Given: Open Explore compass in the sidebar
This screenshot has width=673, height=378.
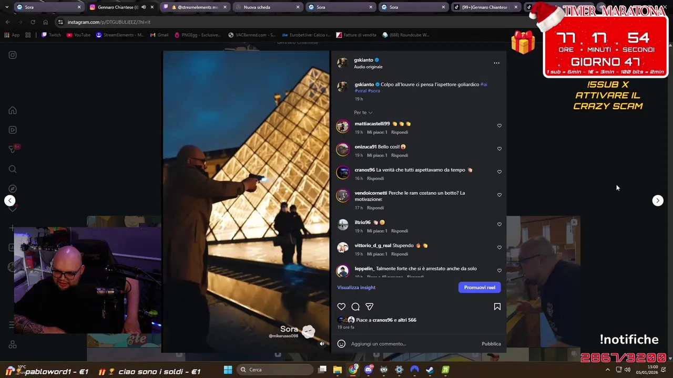Looking at the screenshot, I should pyautogui.click(x=13, y=188).
